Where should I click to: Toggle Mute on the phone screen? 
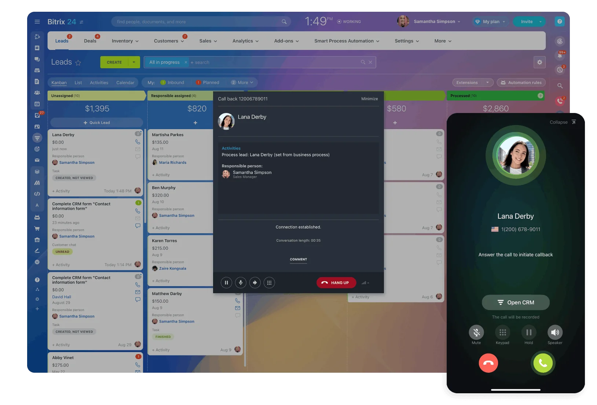[476, 332]
